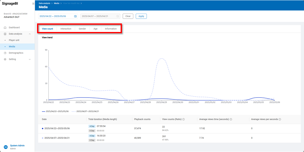The image size is (304, 152).
Task: Select Player unit in the sidebar
Action: (14, 40)
